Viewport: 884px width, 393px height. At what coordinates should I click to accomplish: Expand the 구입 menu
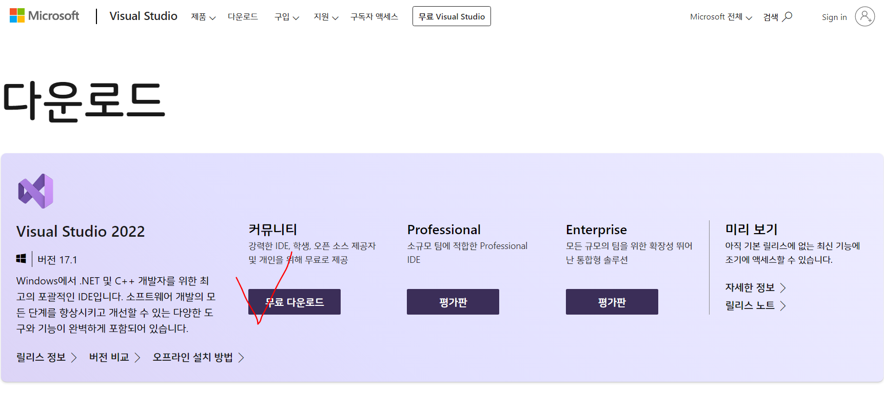[x=286, y=17]
